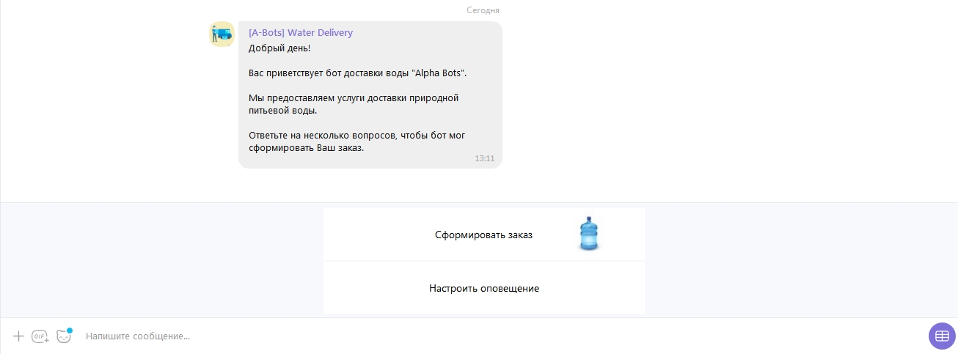
Task: Click the text 'Мы предоставляем услуги доставки природной'
Action: click(x=354, y=98)
